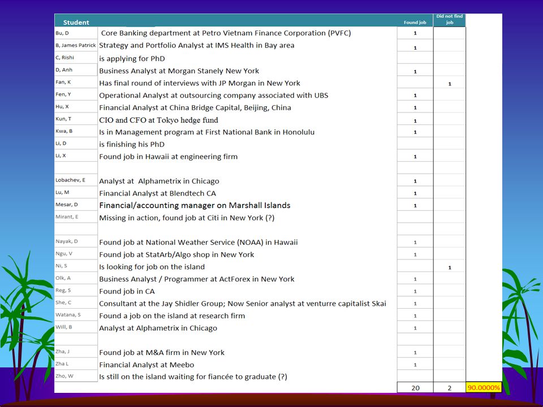Select the National Weather Service (NOAA) entry
The image size is (543, 407).
(199, 243)
